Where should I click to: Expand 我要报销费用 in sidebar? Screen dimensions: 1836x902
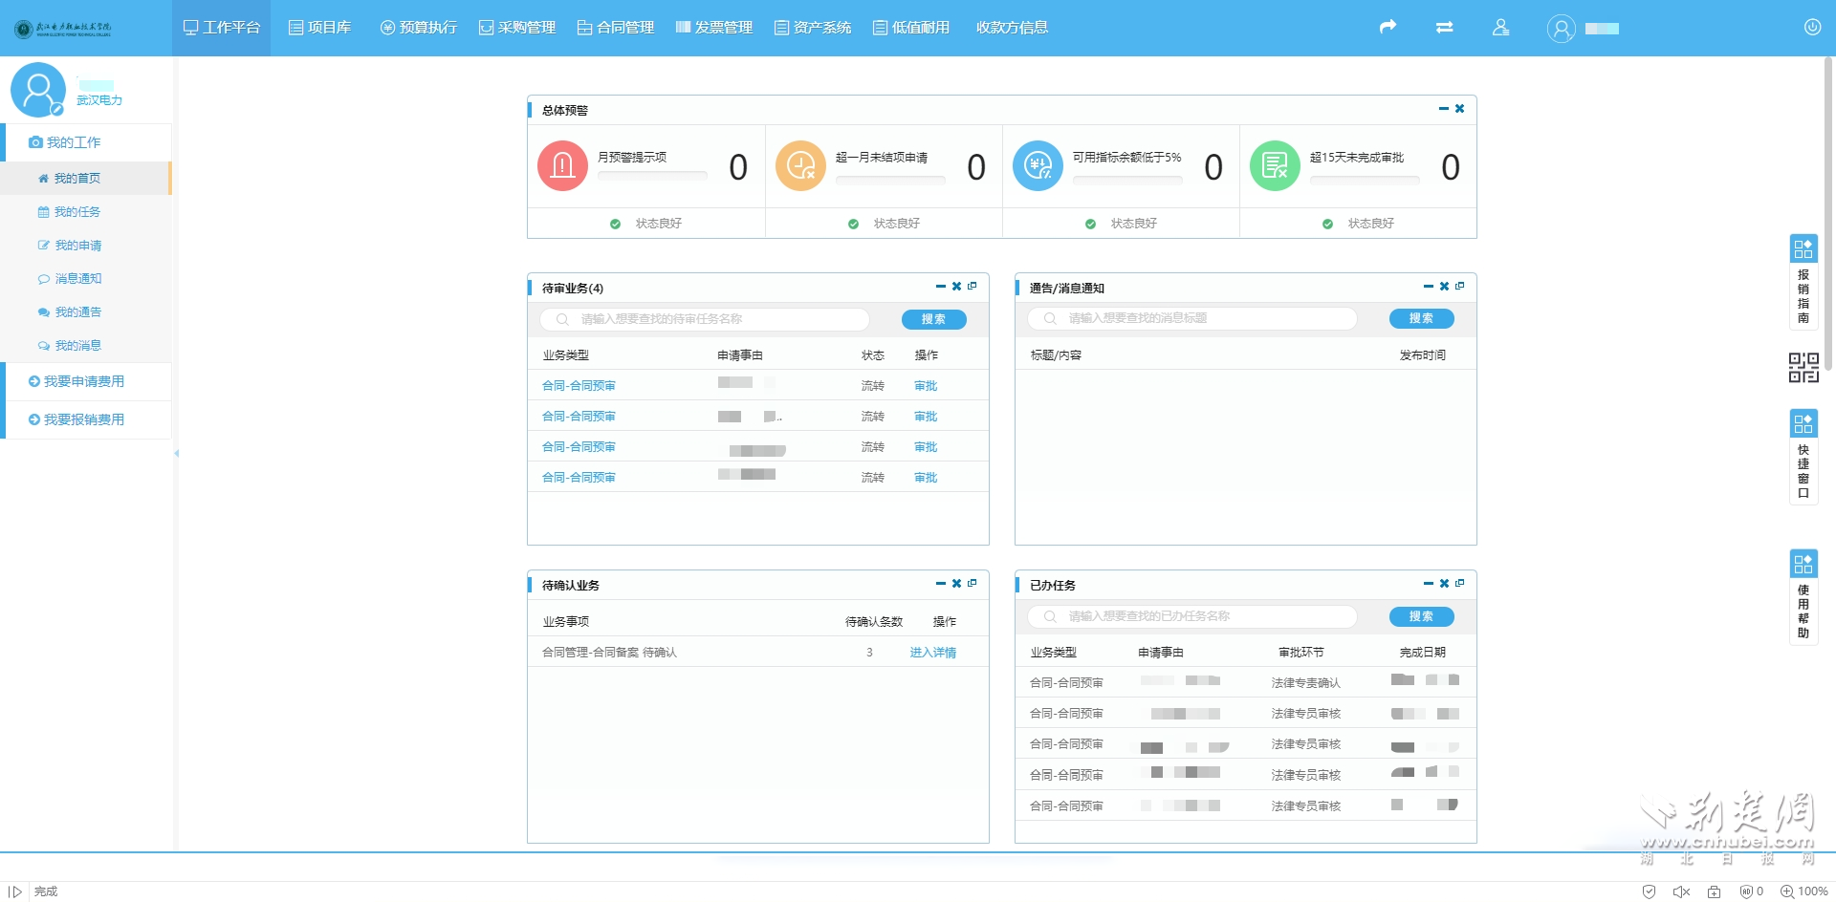pos(84,419)
